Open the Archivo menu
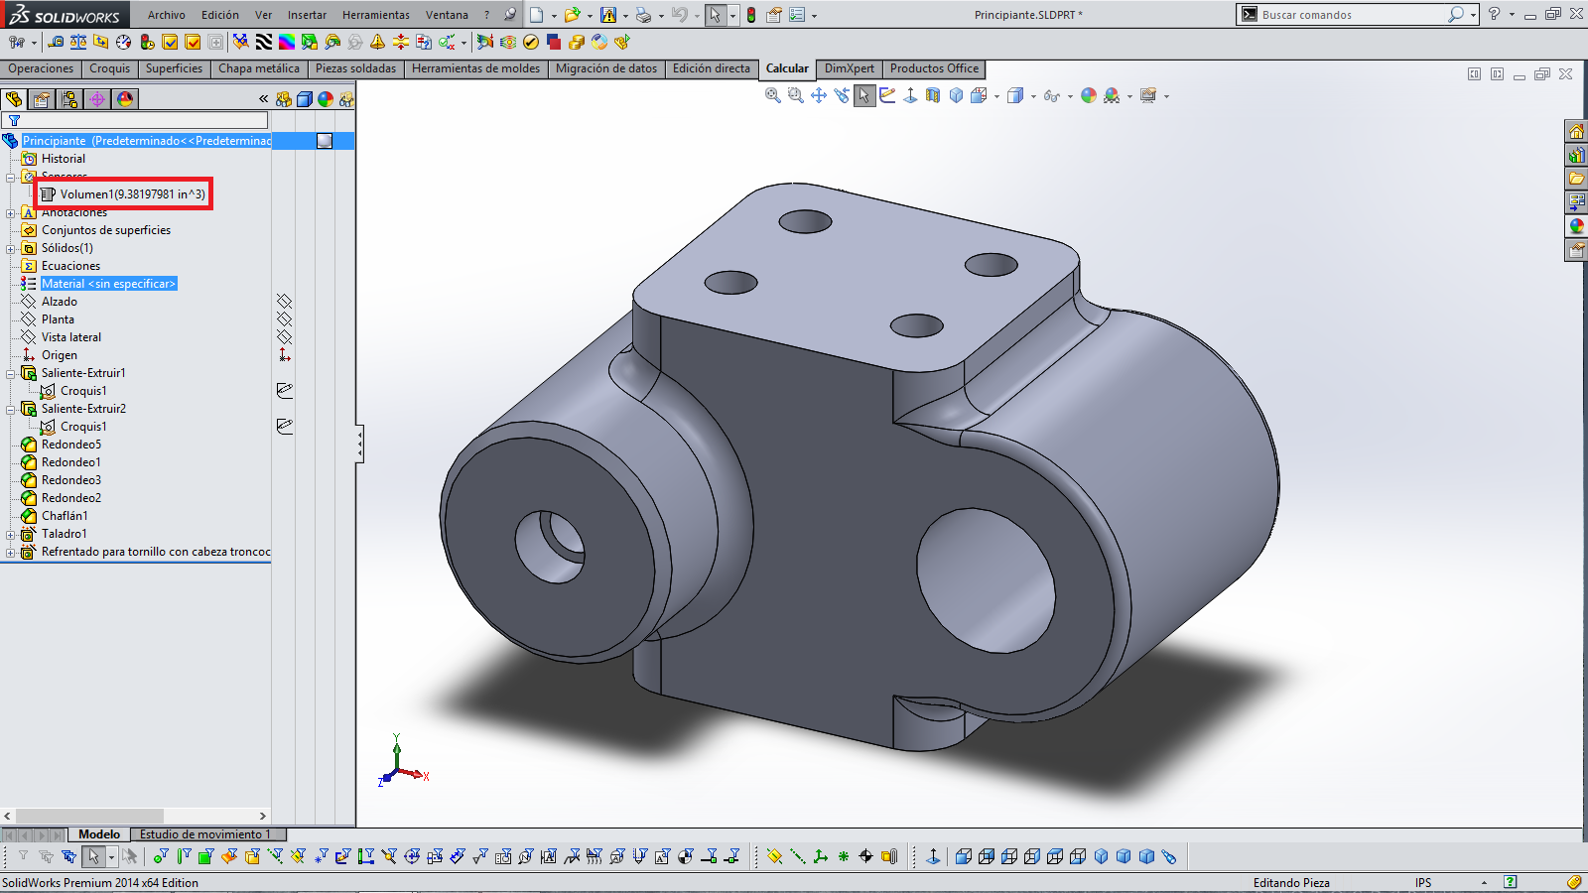 (167, 15)
